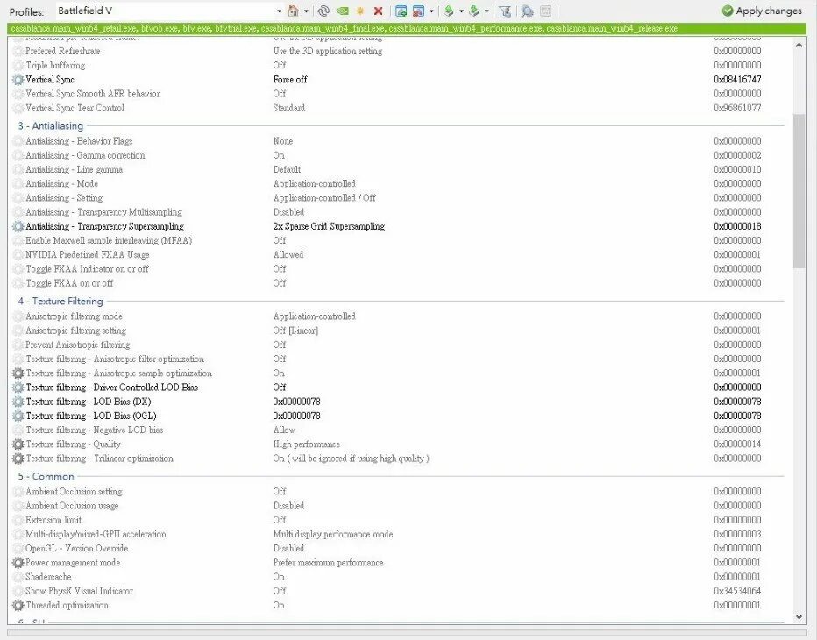Select Anisotropic filtering mode row

[399, 316]
